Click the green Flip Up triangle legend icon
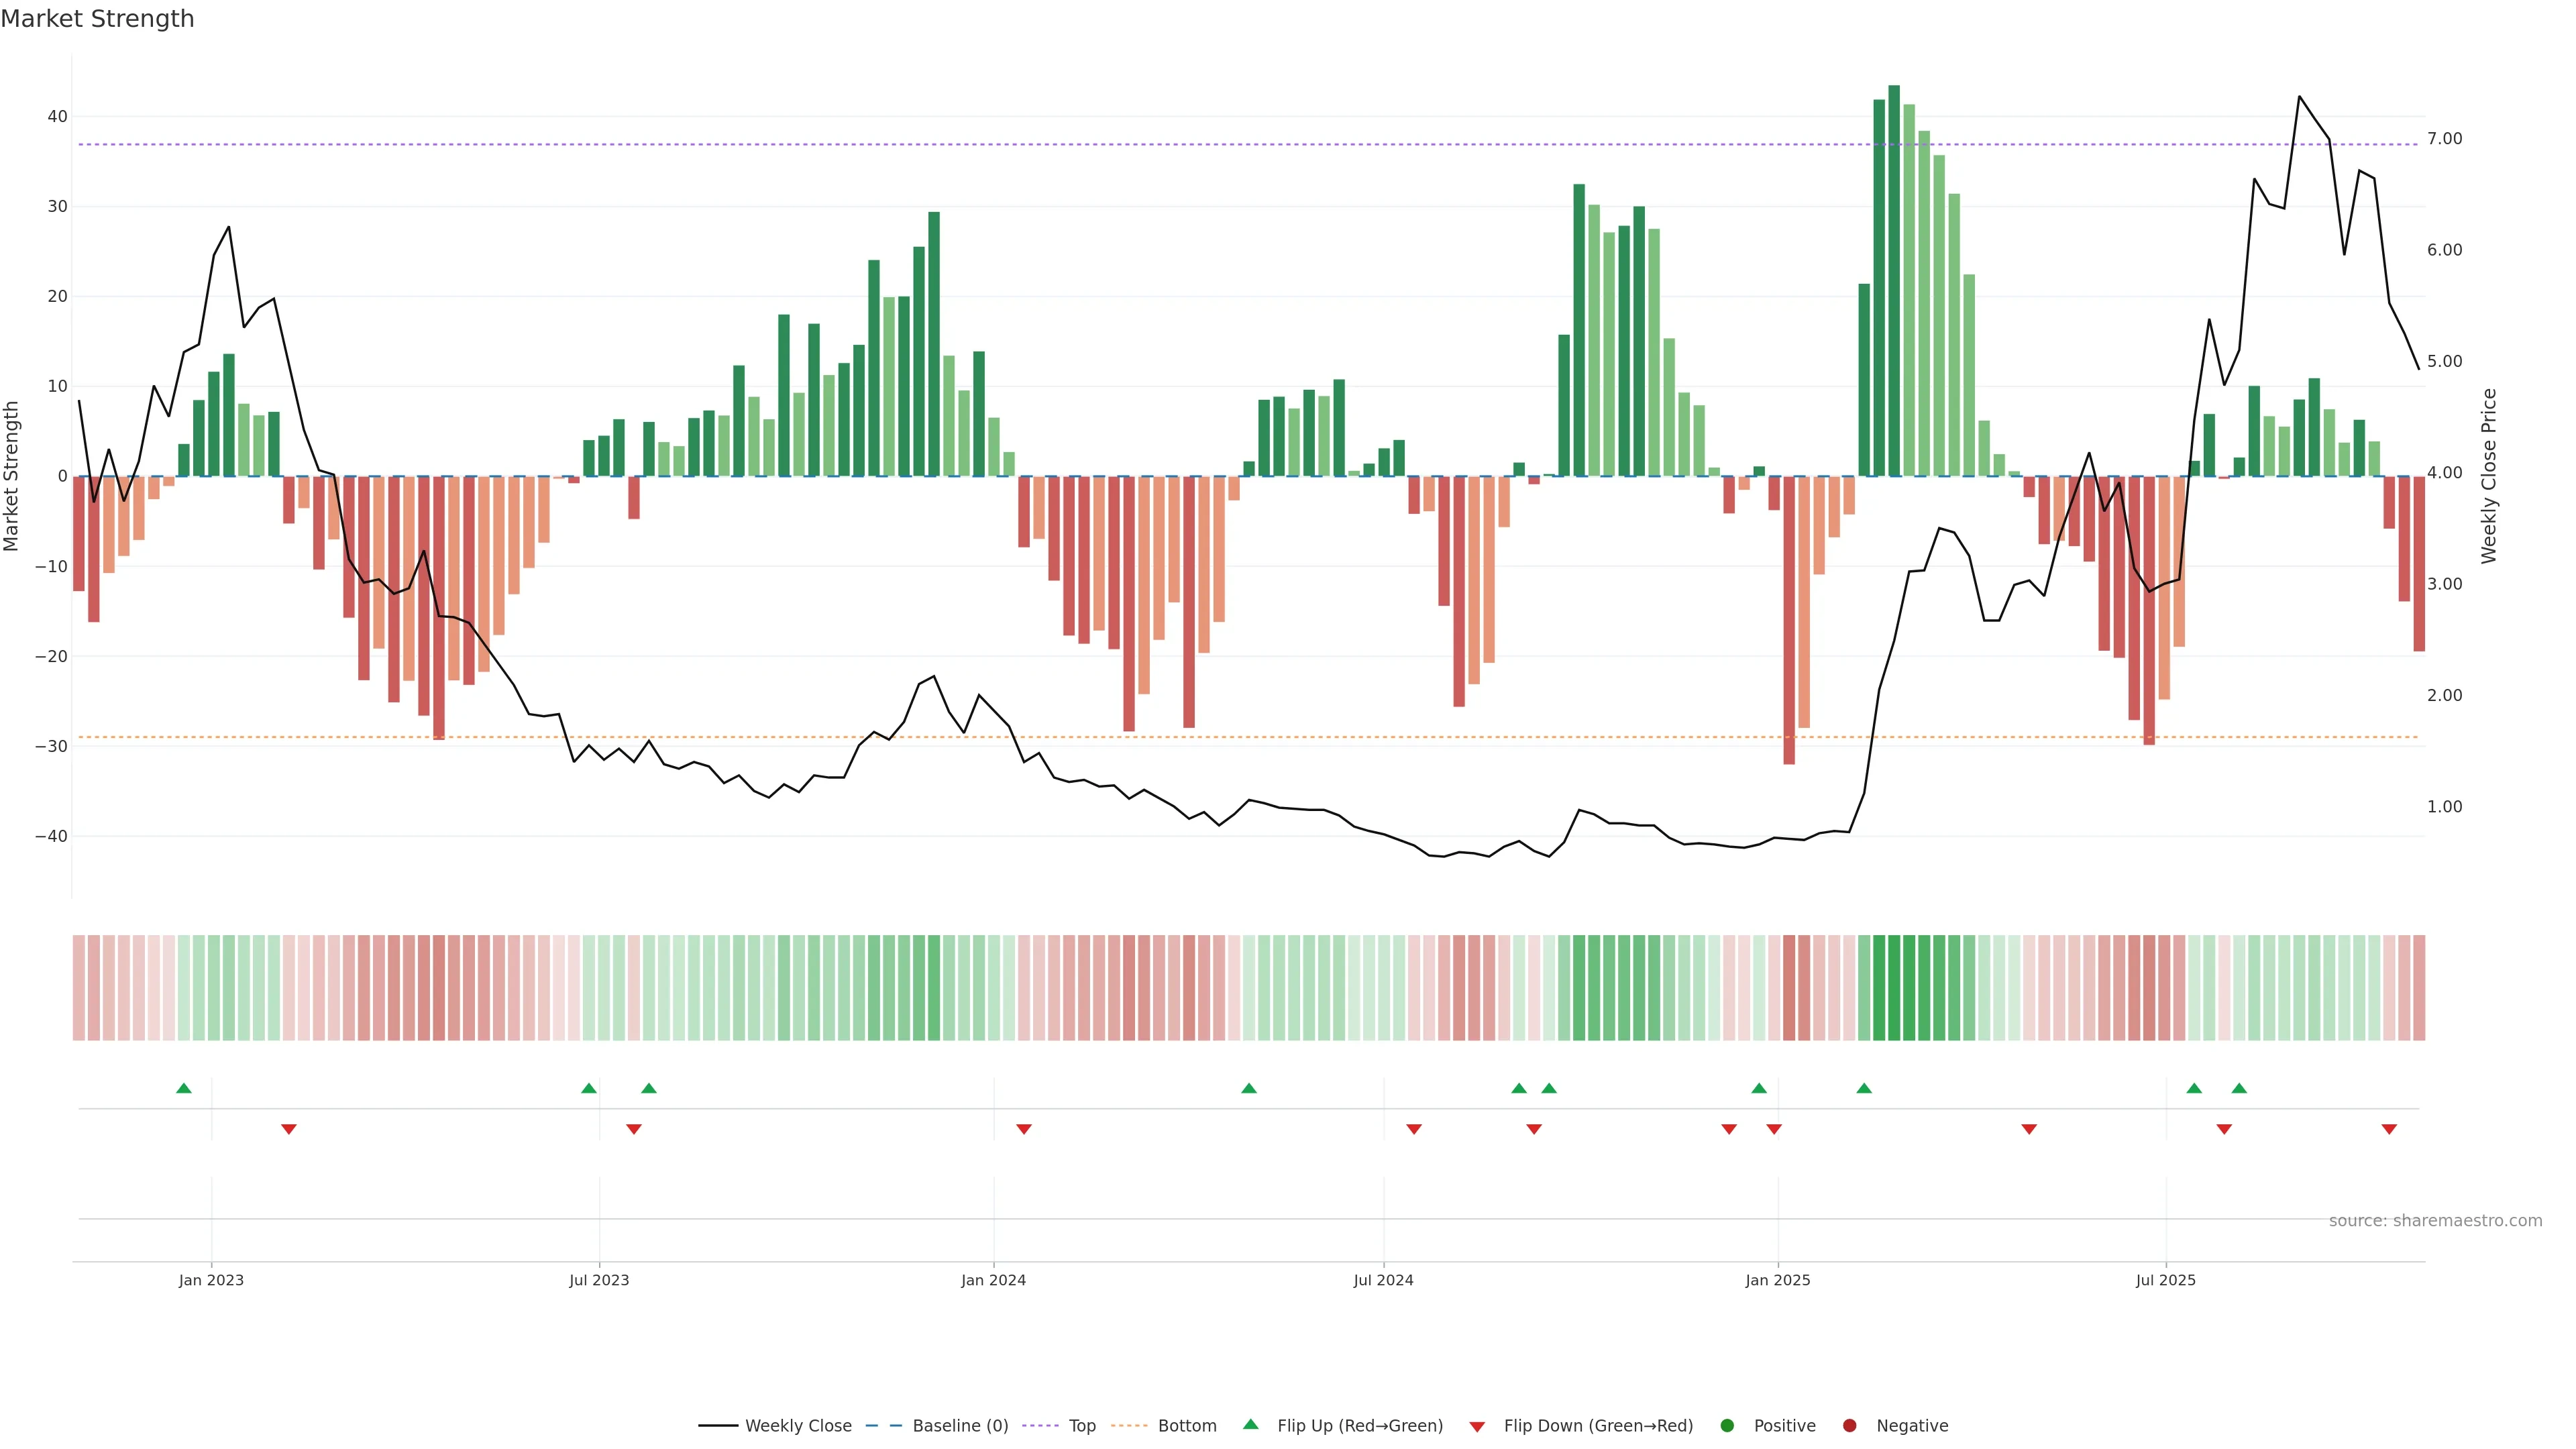This screenshot has height=1449, width=2576. click(1250, 1424)
